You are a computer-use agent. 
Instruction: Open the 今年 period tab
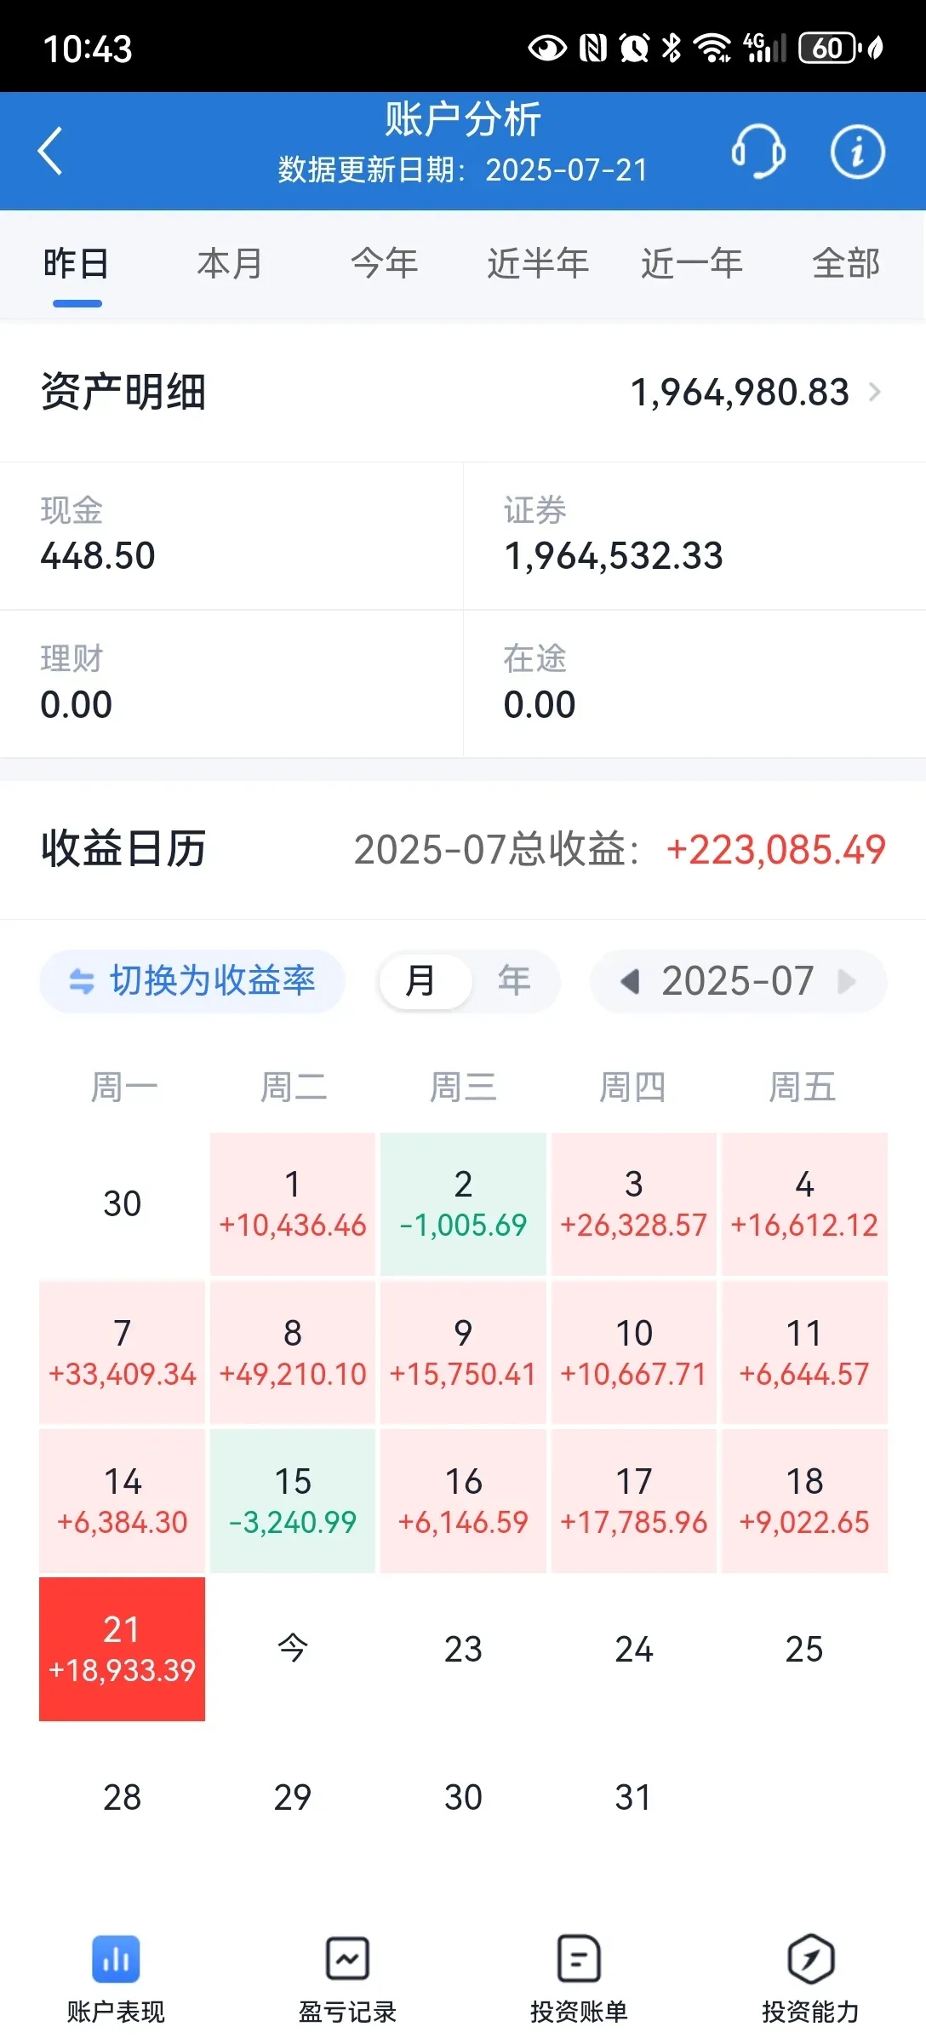tap(385, 264)
